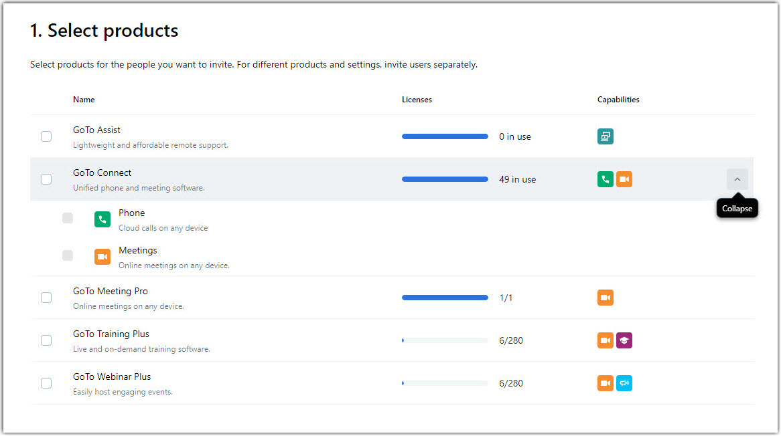Check the Phone sub-product checkbox
Screen dimensions: 781x436
pyautogui.click(x=67, y=218)
